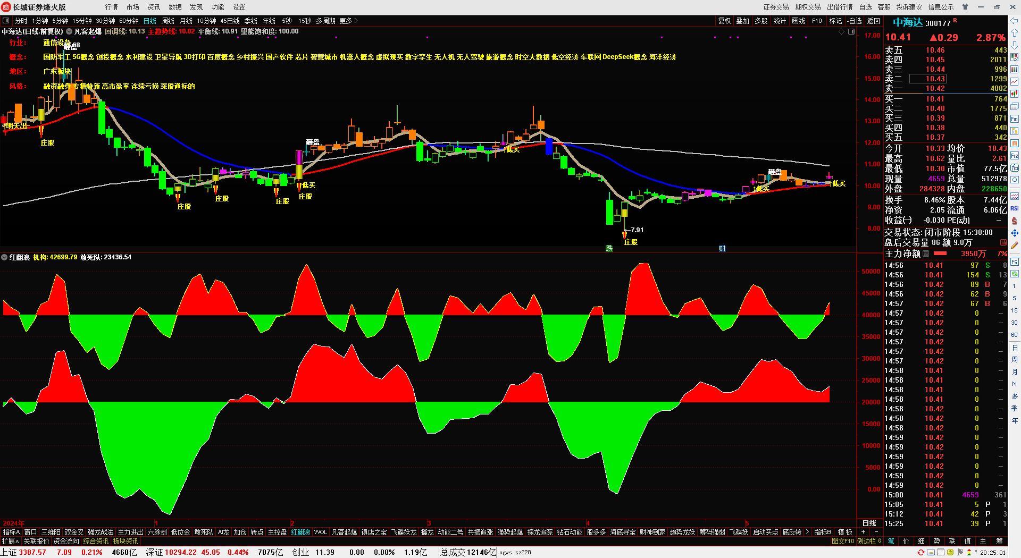The image size is (1021, 558).
Task: Select the 筹 tab in bottom right
Action: (999, 541)
